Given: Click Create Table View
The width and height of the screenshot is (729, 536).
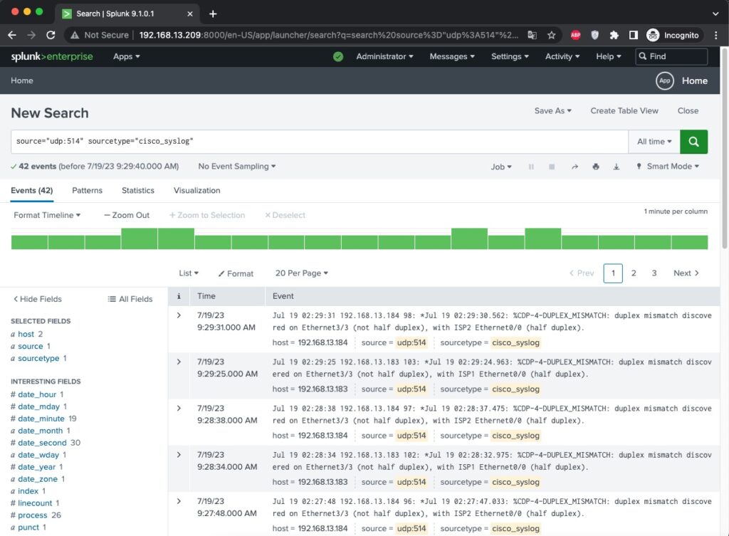Looking at the screenshot, I should pos(624,111).
